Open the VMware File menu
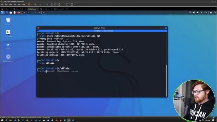Screen dimensions: 217x122 (x=2, y=4)
